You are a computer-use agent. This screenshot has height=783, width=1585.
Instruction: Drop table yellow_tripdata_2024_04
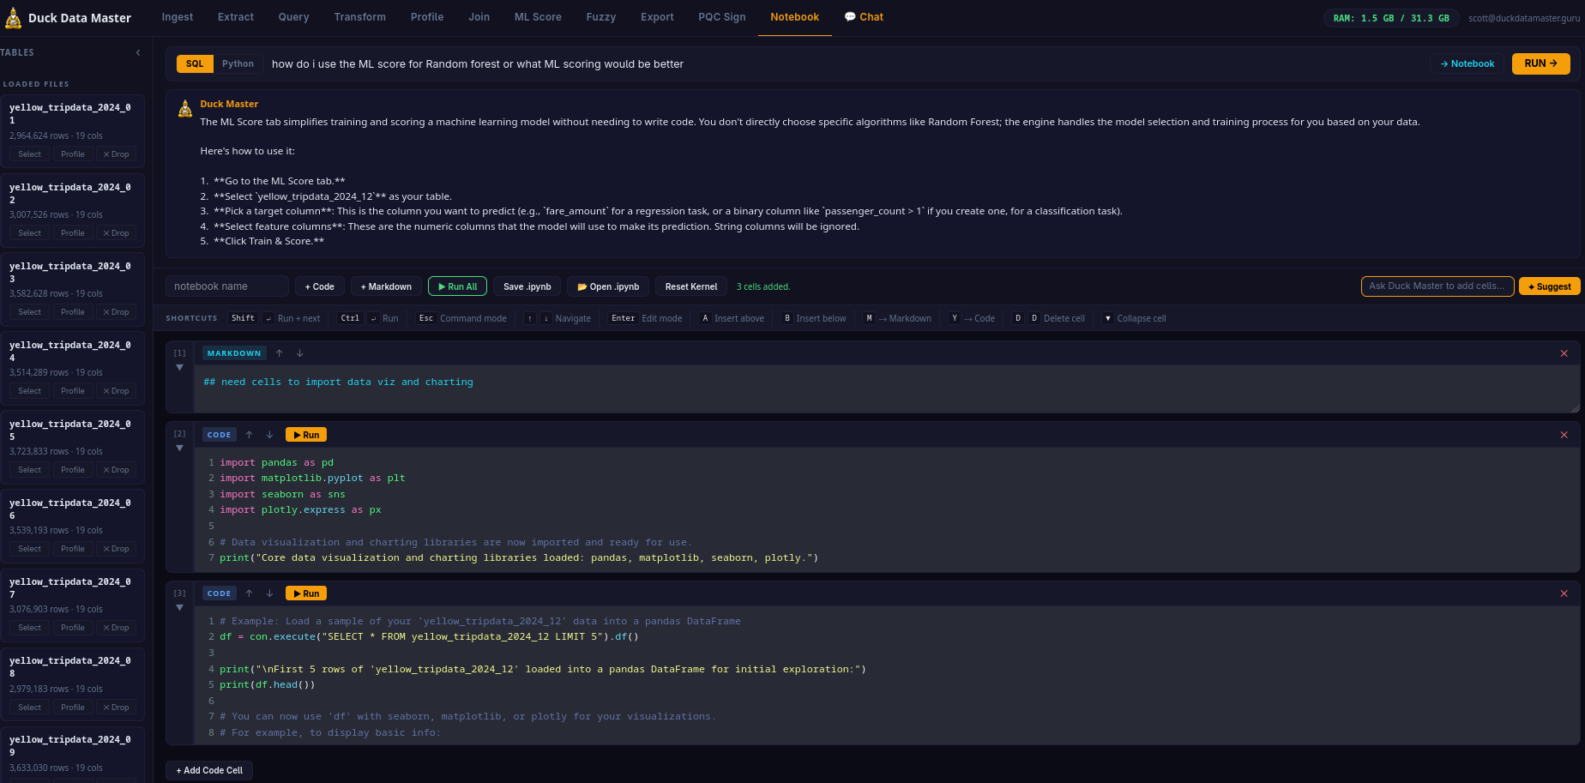pyautogui.click(x=116, y=391)
